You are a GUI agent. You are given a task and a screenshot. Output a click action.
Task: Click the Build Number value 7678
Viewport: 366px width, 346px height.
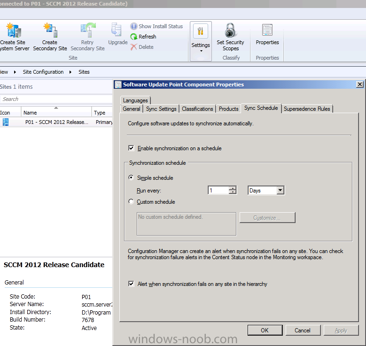[88, 320]
